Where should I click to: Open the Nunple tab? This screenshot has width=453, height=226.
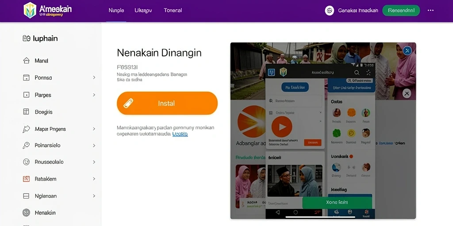pyautogui.click(x=116, y=11)
